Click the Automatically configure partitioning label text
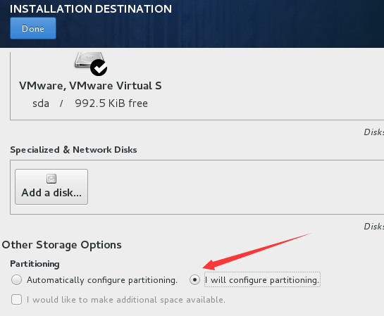Screen dimensions: 384x316 [102, 280]
